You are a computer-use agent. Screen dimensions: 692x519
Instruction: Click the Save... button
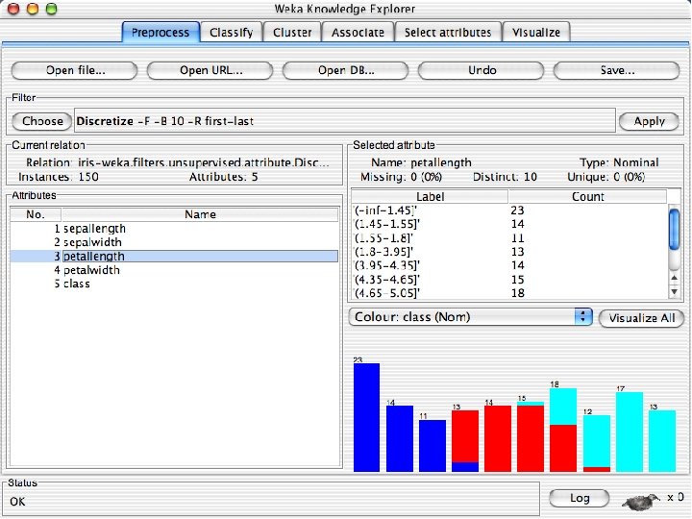(617, 70)
